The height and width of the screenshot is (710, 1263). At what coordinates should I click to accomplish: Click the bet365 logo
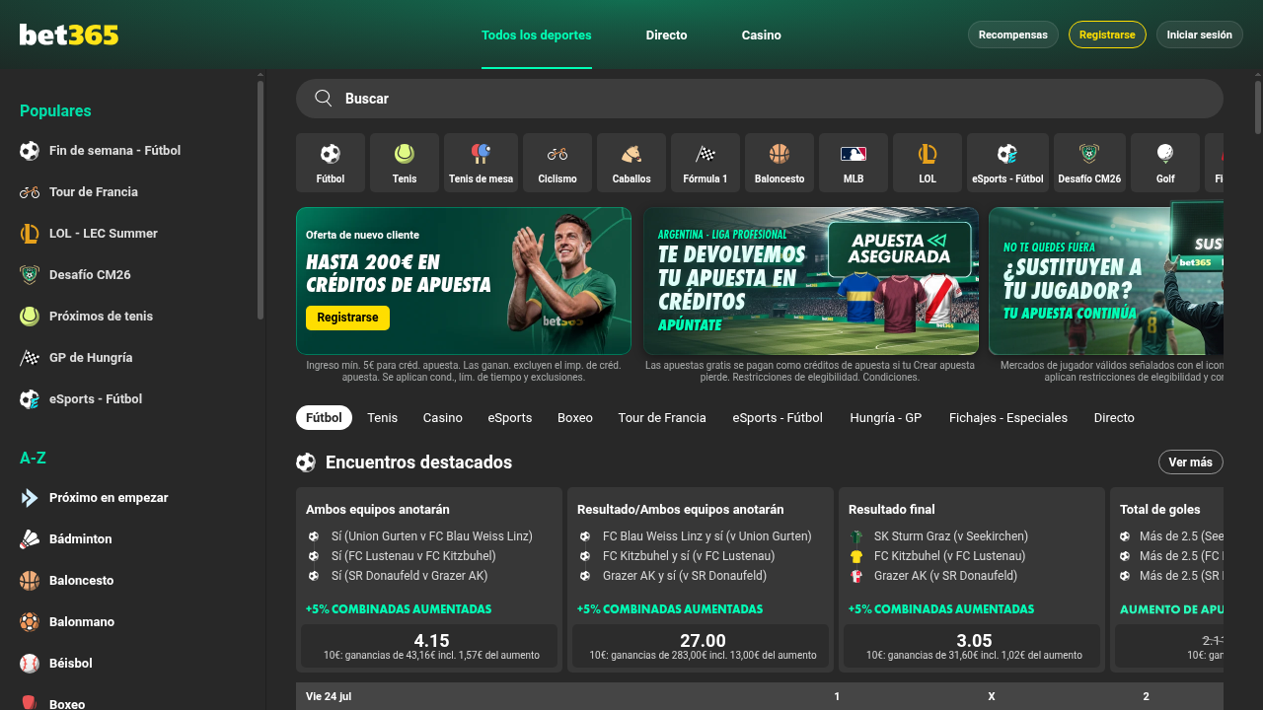tap(69, 35)
